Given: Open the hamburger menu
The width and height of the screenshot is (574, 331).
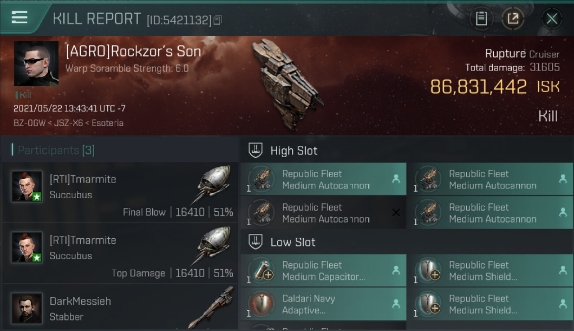Looking at the screenshot, I should 20,18.
